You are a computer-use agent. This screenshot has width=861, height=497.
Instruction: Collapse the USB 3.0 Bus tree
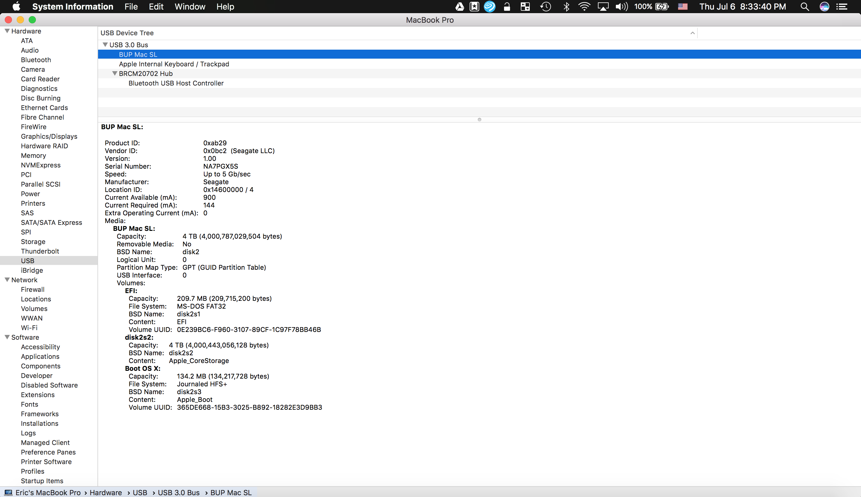click(x=105, y=45)
